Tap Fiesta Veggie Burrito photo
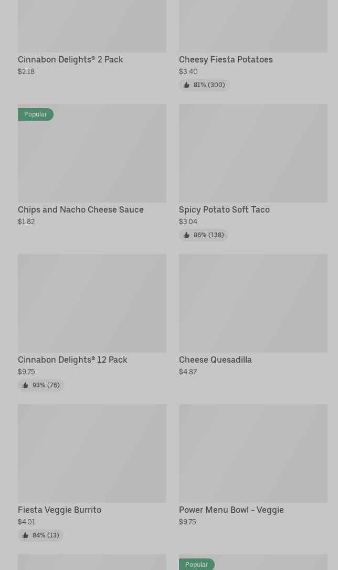Viewport: 338px width, 570px height. pyautogui.click(x=92, y=453)
